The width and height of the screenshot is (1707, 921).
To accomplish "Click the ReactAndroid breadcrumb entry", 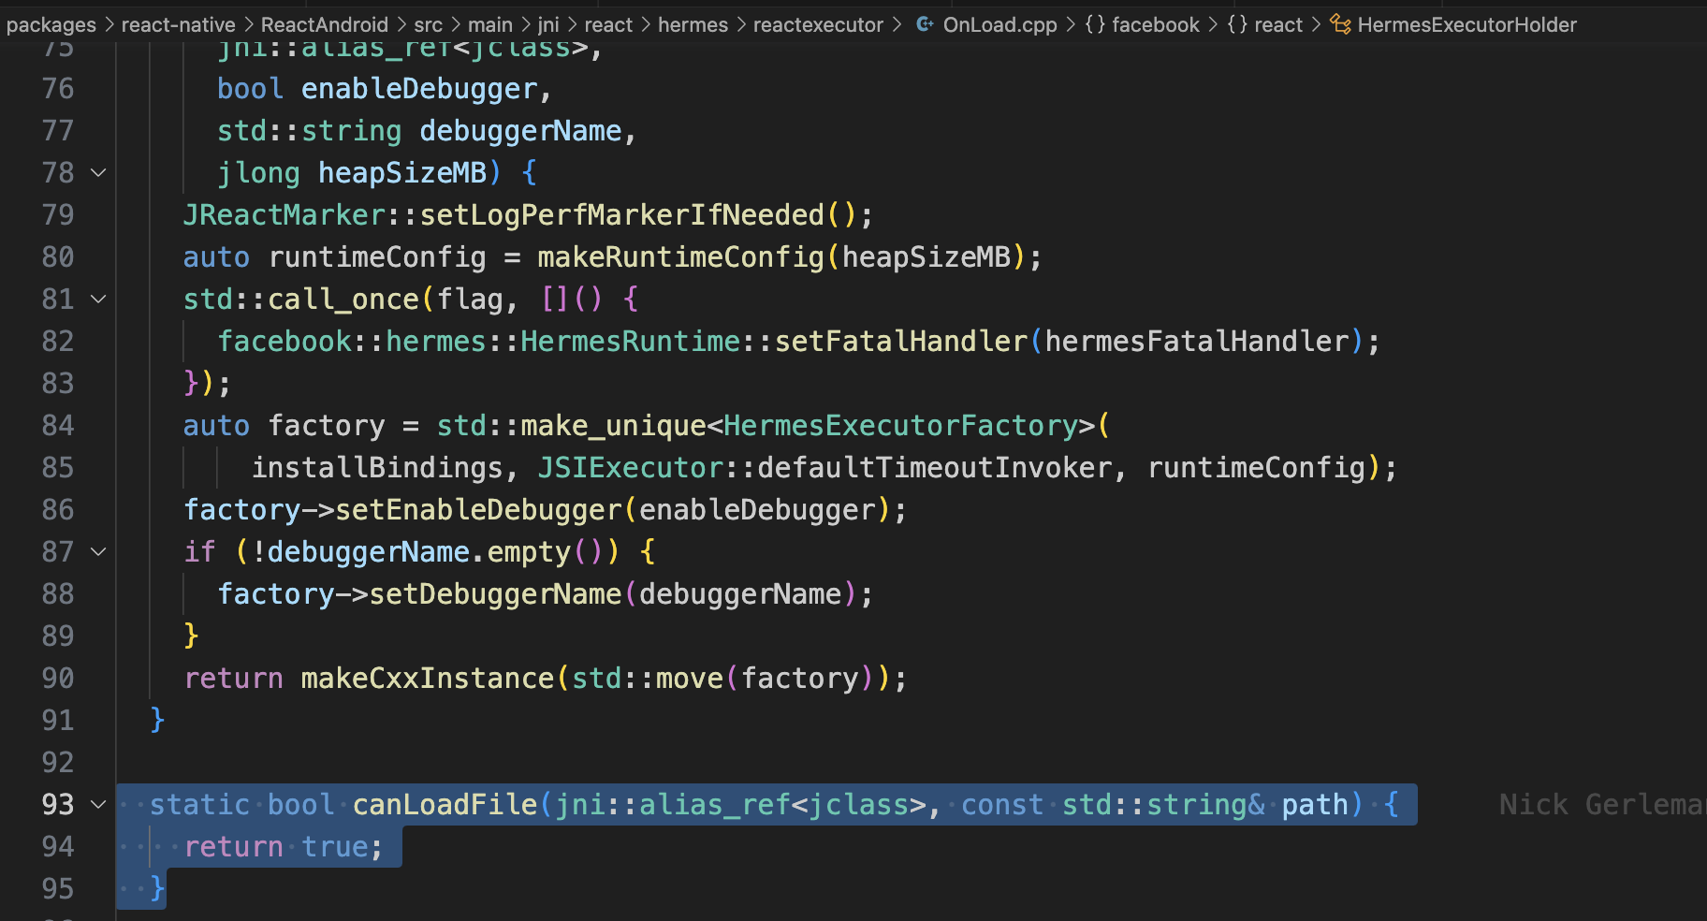I will pos(325,24).
